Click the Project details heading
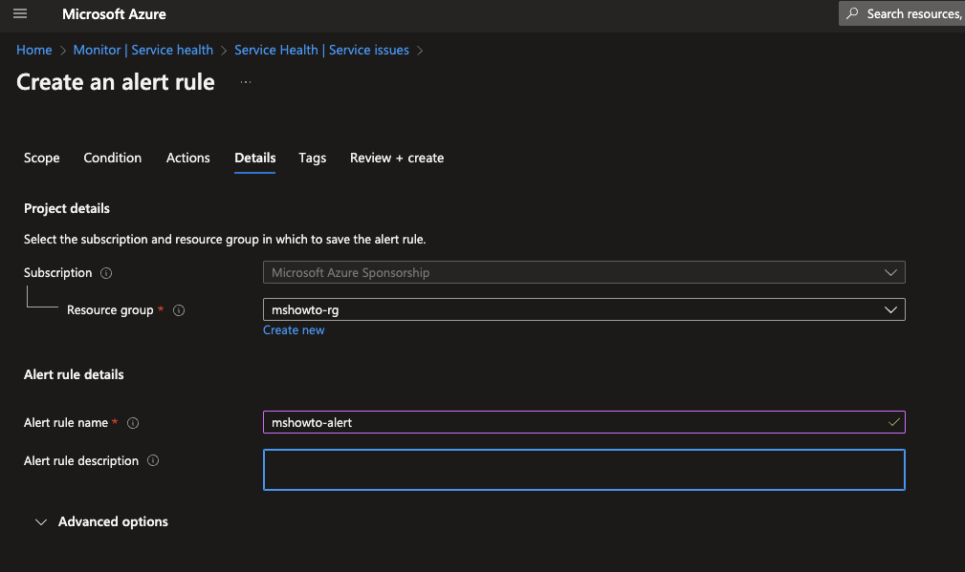This screenshot has width=965, height=572. coord(66,208)
